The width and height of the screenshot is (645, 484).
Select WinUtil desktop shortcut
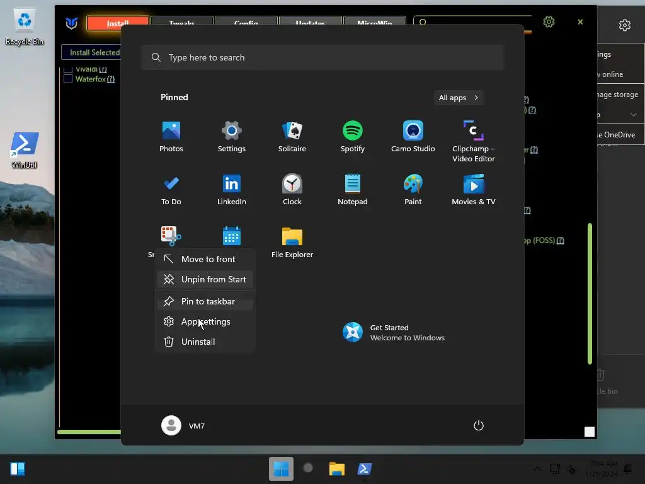click(25, 151)
